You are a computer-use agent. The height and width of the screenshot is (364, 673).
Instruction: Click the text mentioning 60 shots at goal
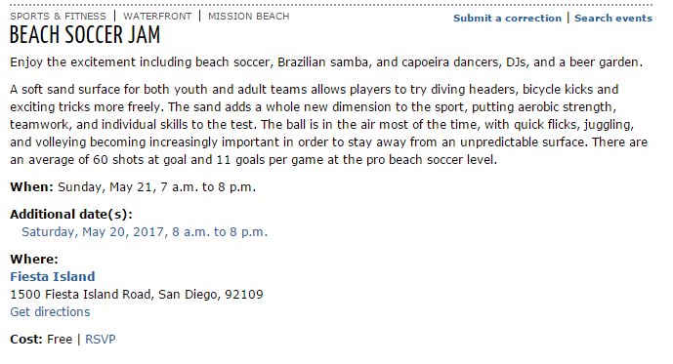pyautogui.click(x=253, y=159)
